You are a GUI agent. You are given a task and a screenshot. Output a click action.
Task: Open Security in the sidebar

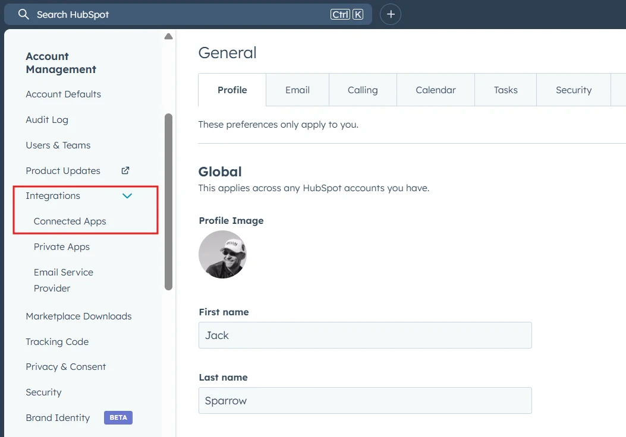pyautogui.click(x=43, y=392)
